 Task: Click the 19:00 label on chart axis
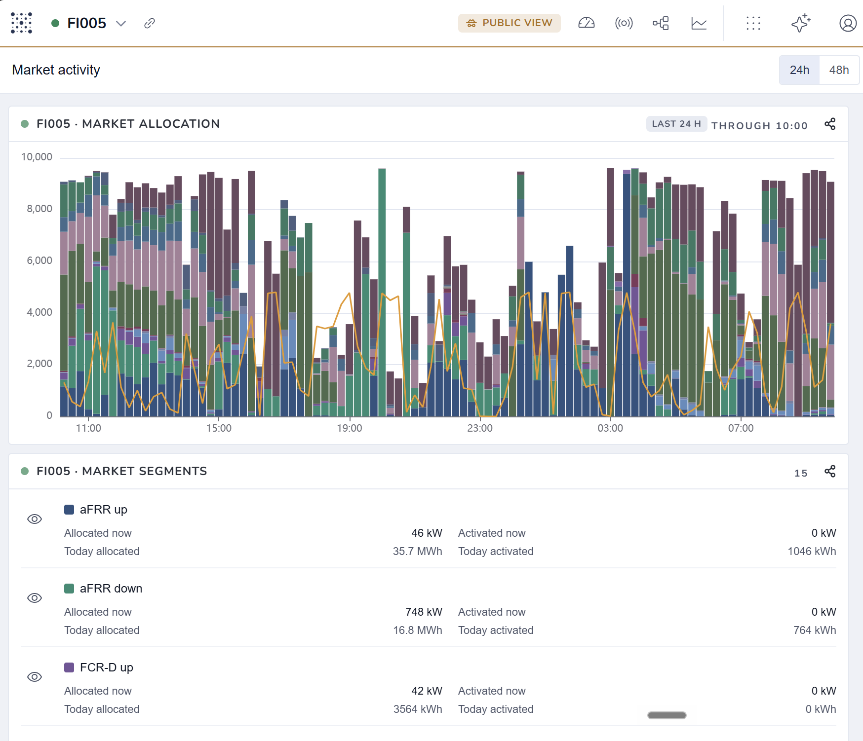[350, 428]
